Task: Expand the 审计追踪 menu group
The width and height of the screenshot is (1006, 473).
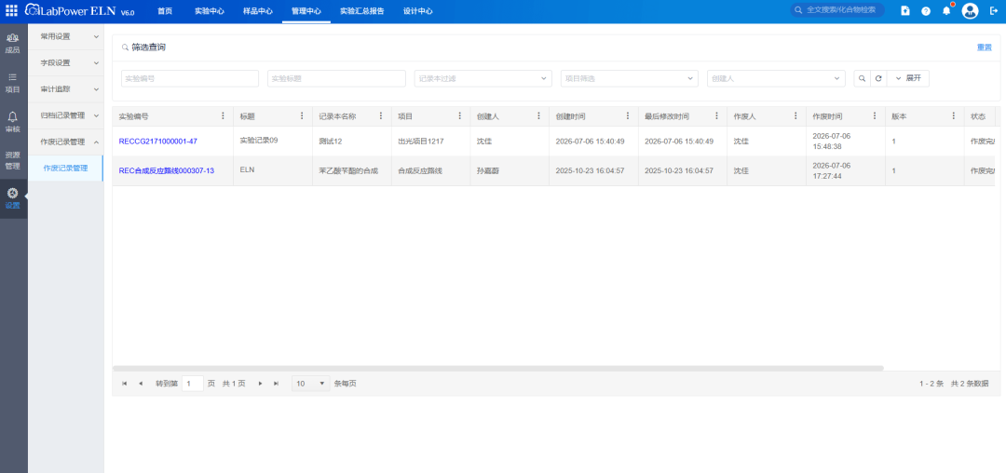Action: coord(65,89)
